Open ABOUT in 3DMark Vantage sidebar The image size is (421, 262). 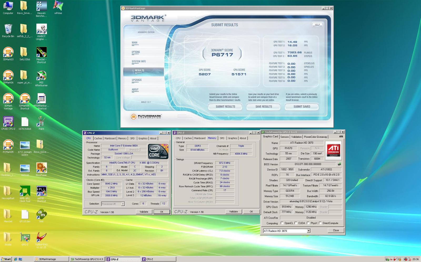click(135, 90)
